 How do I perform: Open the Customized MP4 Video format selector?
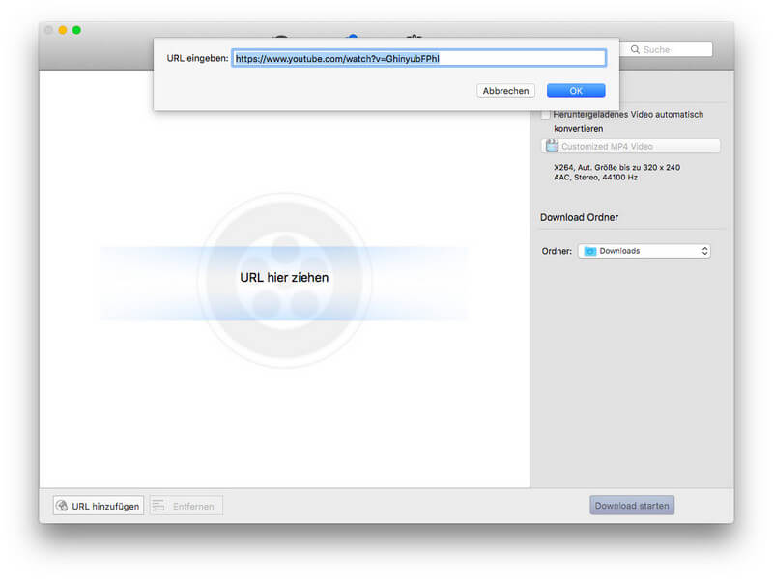coord(631,146)
